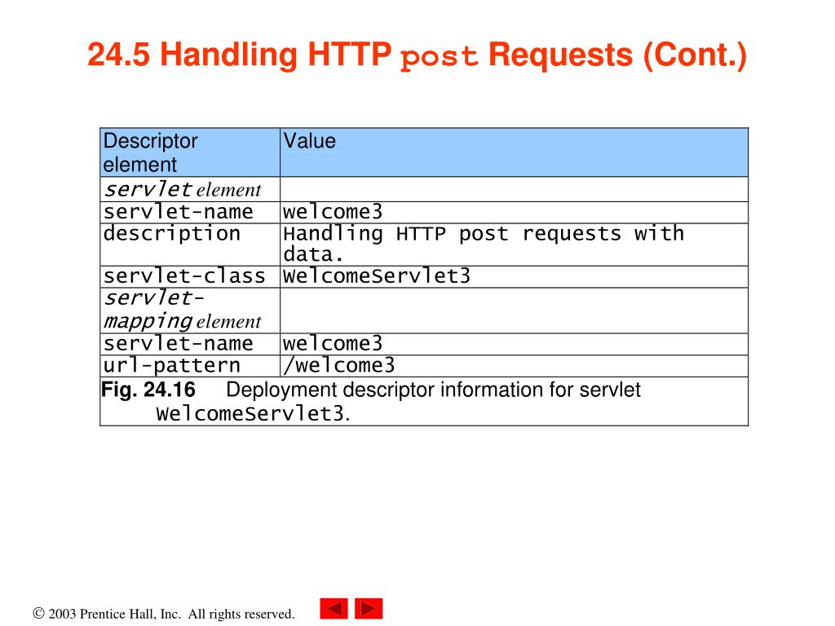
Task: Select the 'Descriptor element' header cell
Action: 190,152
